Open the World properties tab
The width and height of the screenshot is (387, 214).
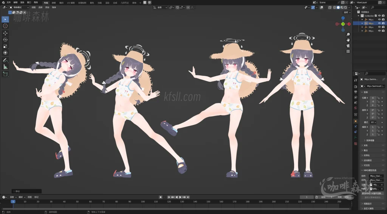[x=355, y=108]
